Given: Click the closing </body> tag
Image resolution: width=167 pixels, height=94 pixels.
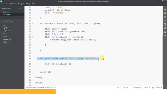Looking at the screenshot, I should click(39, 77).
